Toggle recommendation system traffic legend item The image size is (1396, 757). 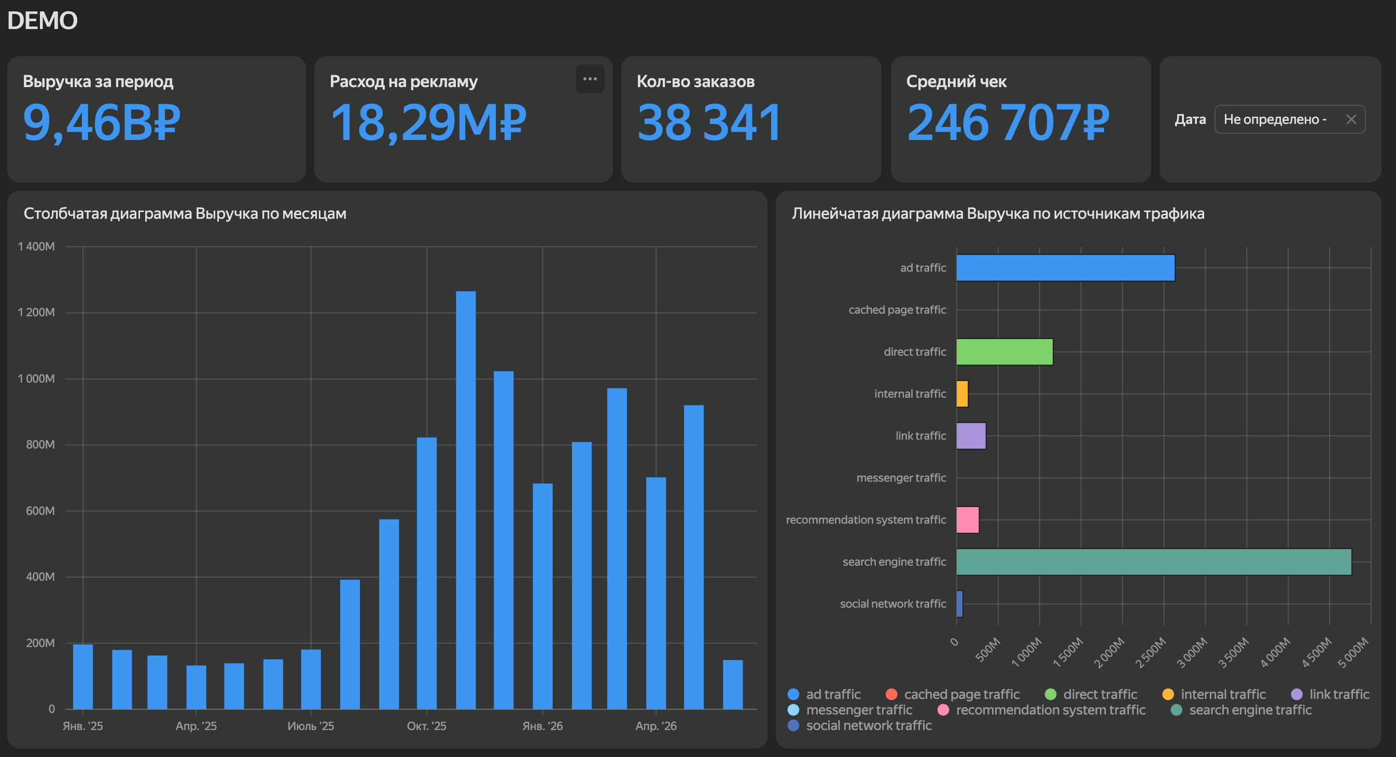tap(1041, 710)
